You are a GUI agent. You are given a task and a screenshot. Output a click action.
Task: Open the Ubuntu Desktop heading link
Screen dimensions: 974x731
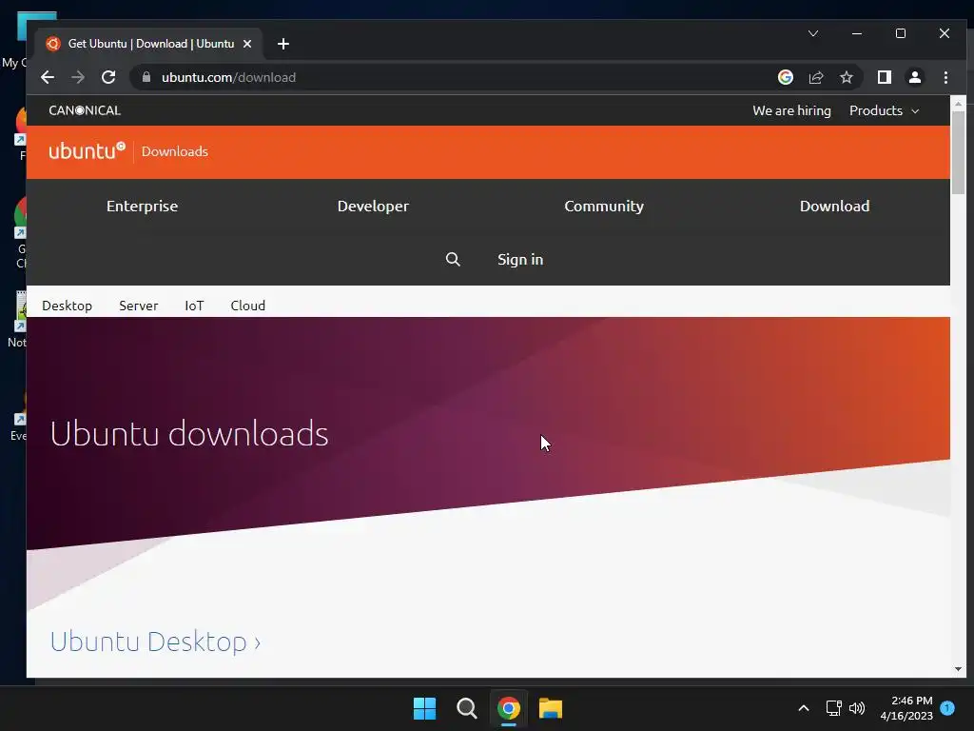coord(155,642)
